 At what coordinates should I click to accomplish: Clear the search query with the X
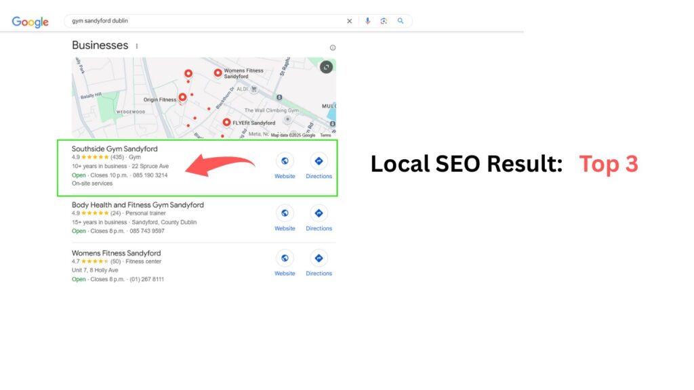349,21
